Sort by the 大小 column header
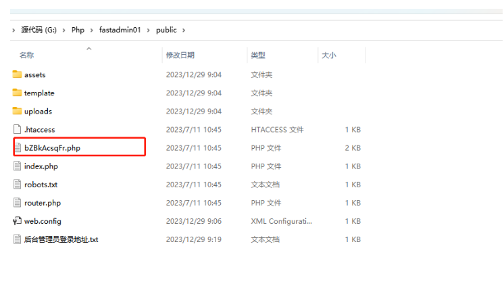The image size is (504, 284). pos(329,55)
